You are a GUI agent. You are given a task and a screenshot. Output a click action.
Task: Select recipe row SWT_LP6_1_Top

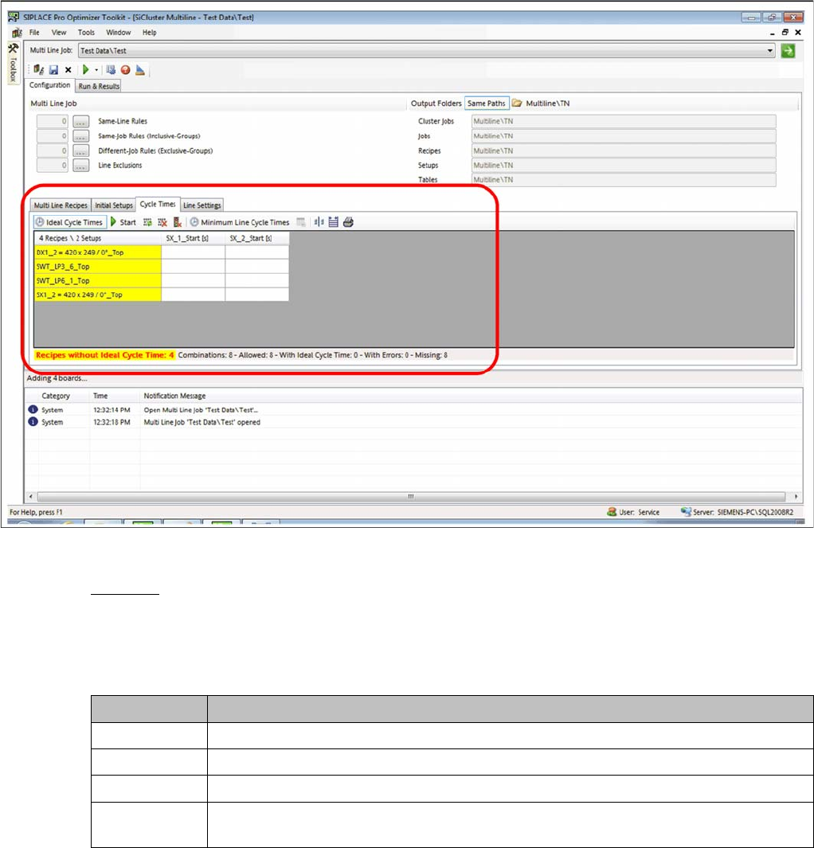tap(97, 281)
